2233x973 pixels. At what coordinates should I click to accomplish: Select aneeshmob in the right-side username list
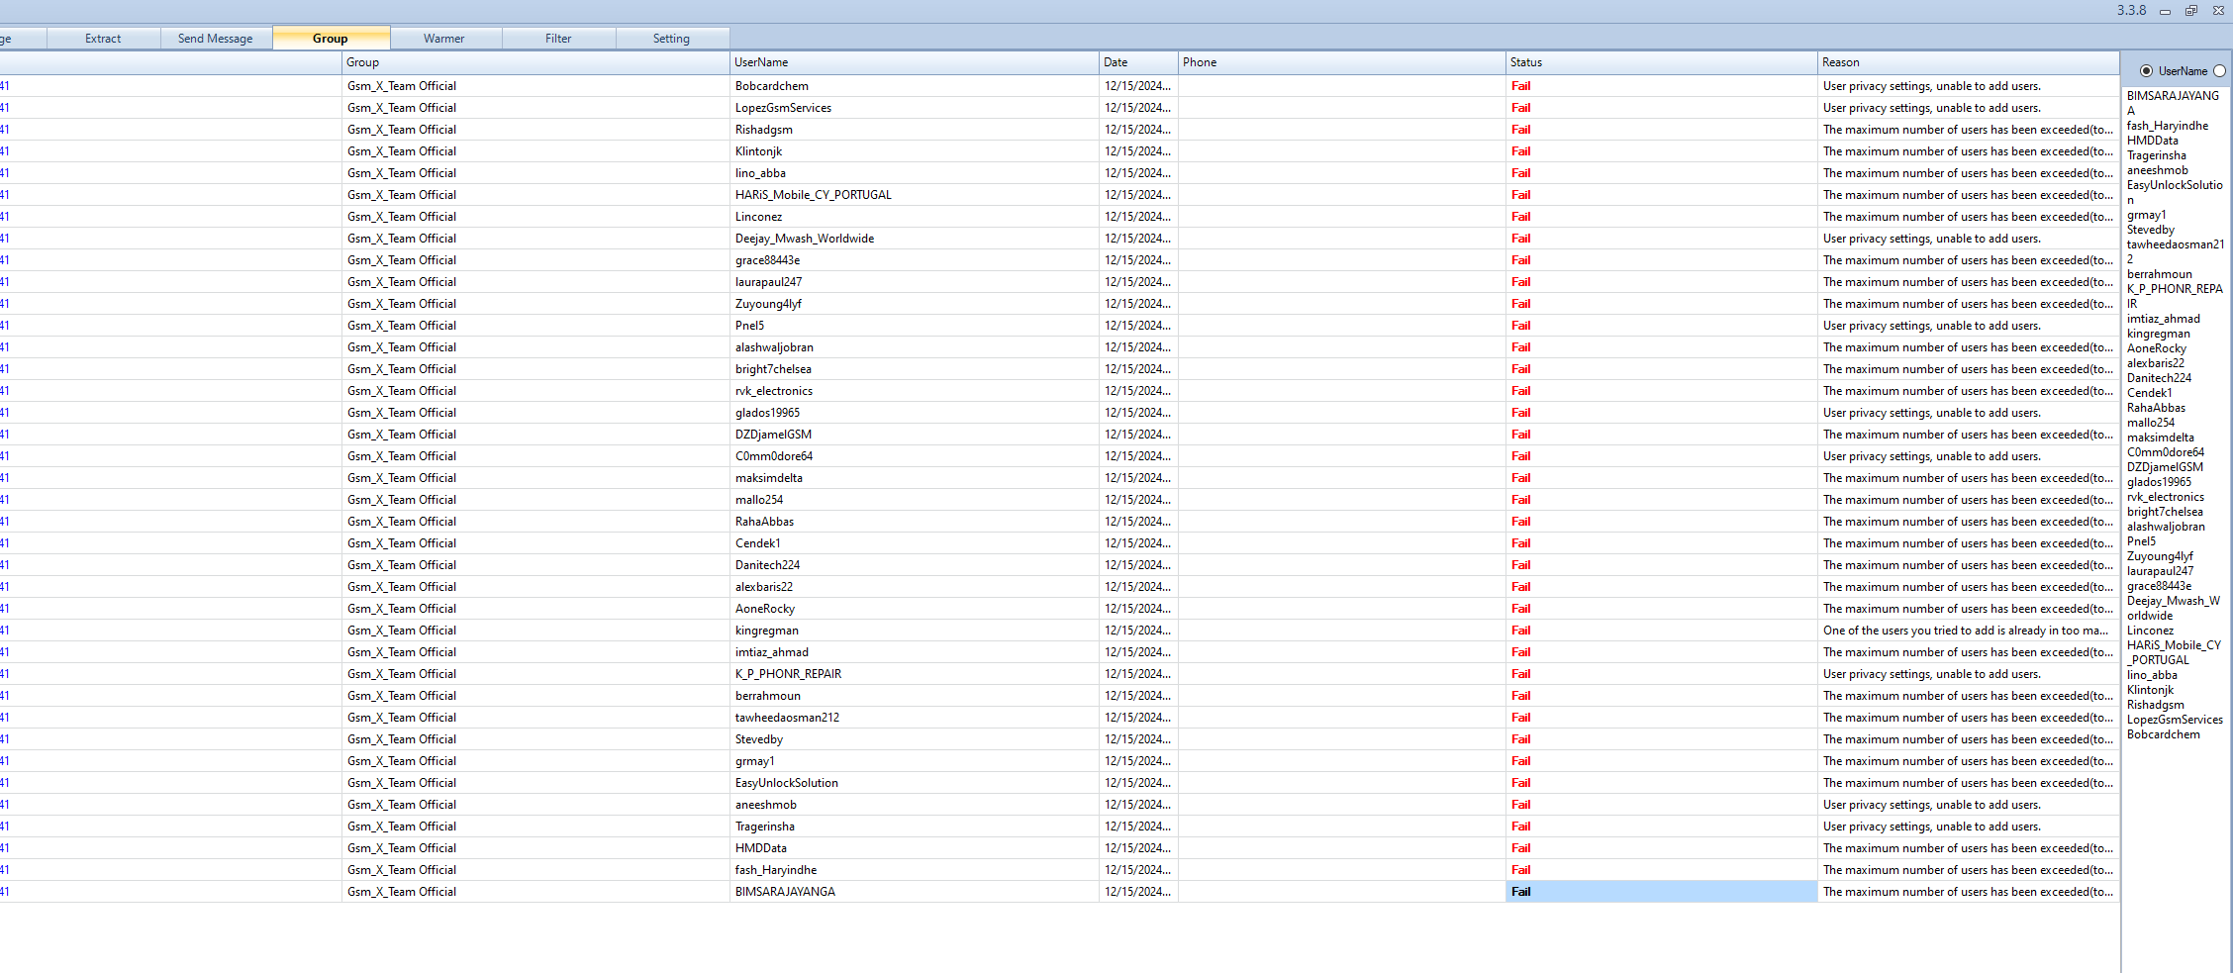2158,170
